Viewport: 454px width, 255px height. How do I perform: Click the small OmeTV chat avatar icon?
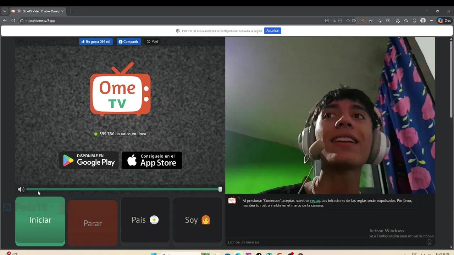point(232,200)
